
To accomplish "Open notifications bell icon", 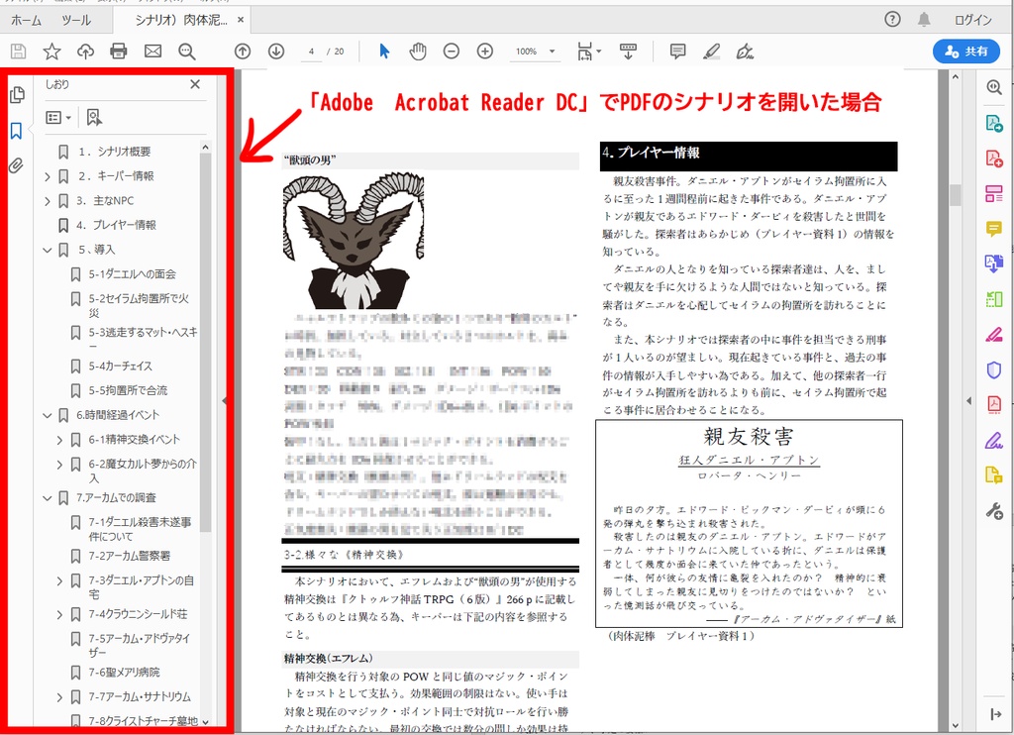I will (x=924, y=20).
